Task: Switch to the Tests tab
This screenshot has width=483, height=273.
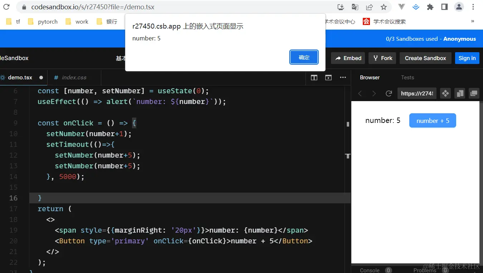Action: coord(408,78)
